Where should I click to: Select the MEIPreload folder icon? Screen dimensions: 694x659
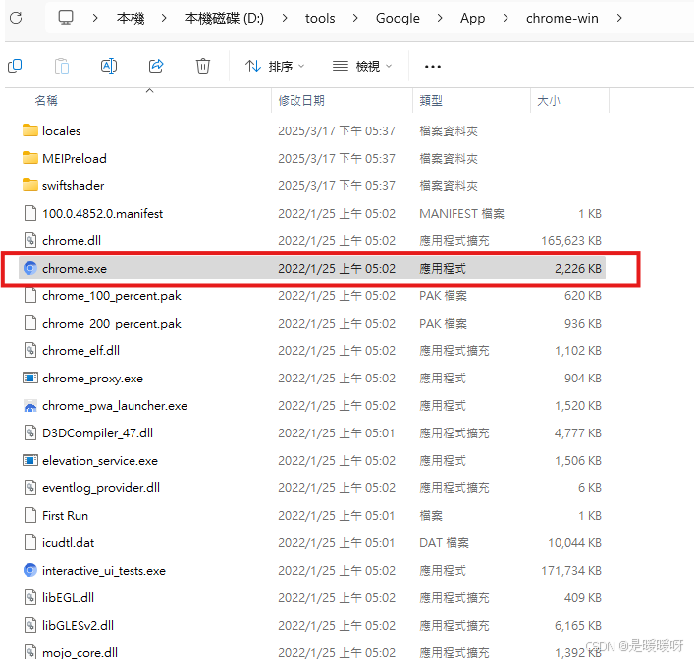click(x=30, y=158)
